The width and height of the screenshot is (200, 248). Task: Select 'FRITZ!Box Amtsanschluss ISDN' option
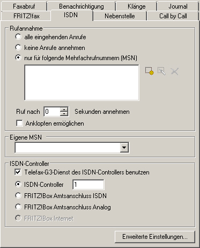point(18,195)
